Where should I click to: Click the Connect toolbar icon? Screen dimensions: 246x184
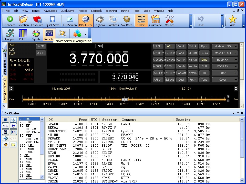pyautogui.click(x=10, y=21)
